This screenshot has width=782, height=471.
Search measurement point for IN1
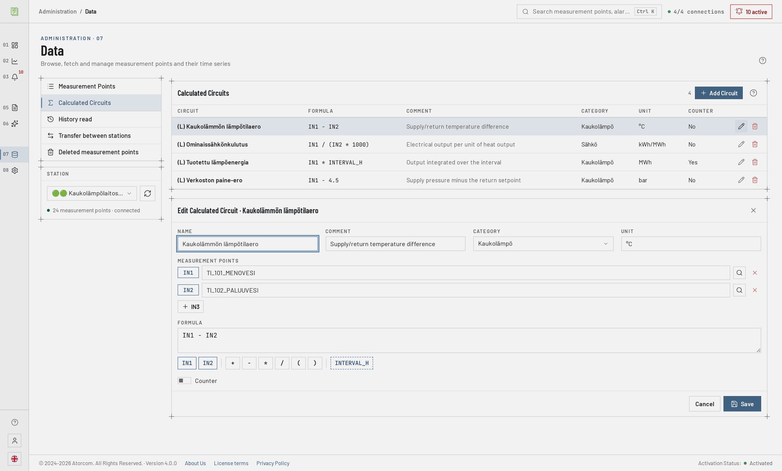[739, 273]
